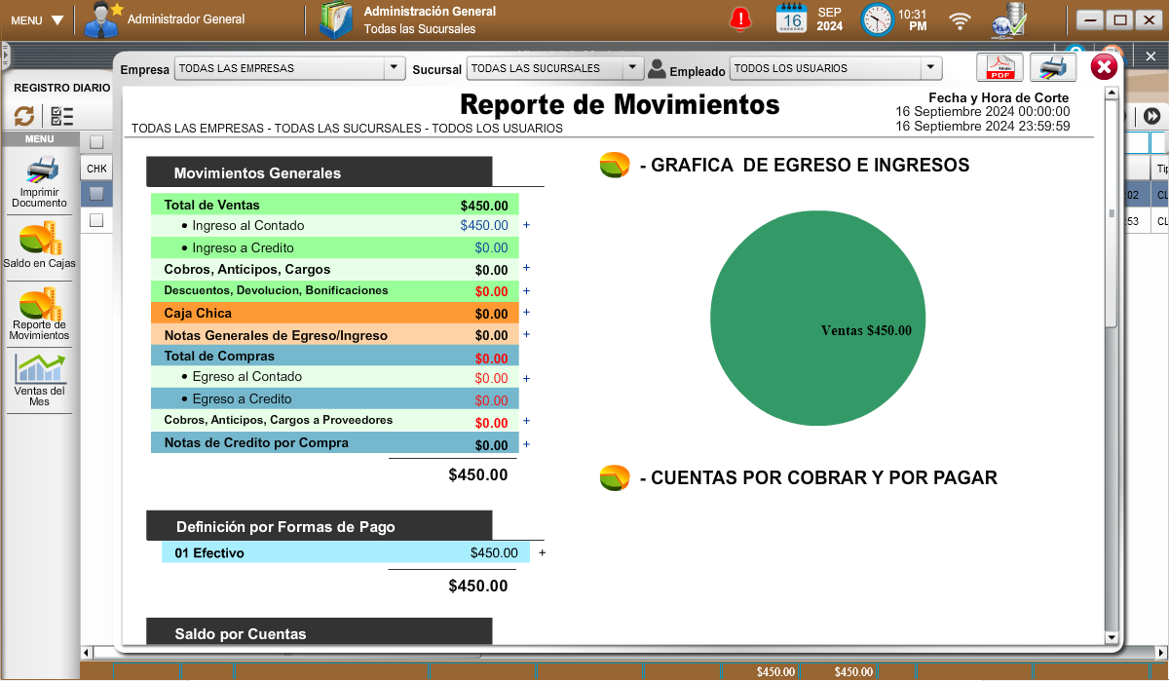1169x681 pixels.
Task: Open the Empleado users dropdown
Action: (x=931, y=68)
